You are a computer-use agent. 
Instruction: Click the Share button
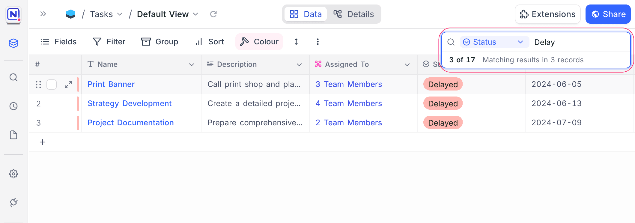(608, 14)
